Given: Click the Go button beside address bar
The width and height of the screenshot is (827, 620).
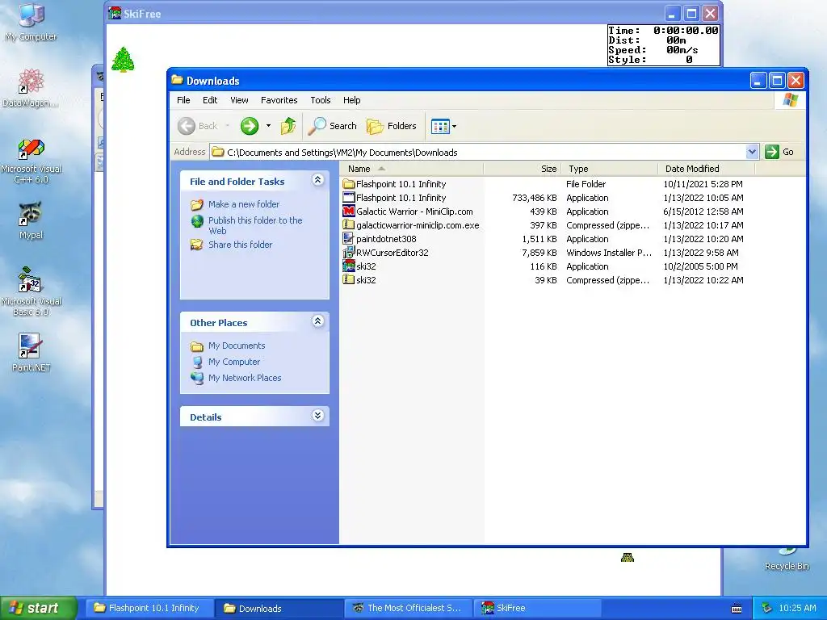Looking at the screenshot, I should (x=779, y=152).
